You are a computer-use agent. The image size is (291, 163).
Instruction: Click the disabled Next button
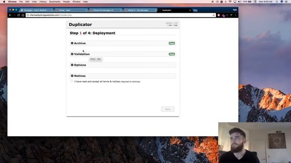(x=168, y=109)
